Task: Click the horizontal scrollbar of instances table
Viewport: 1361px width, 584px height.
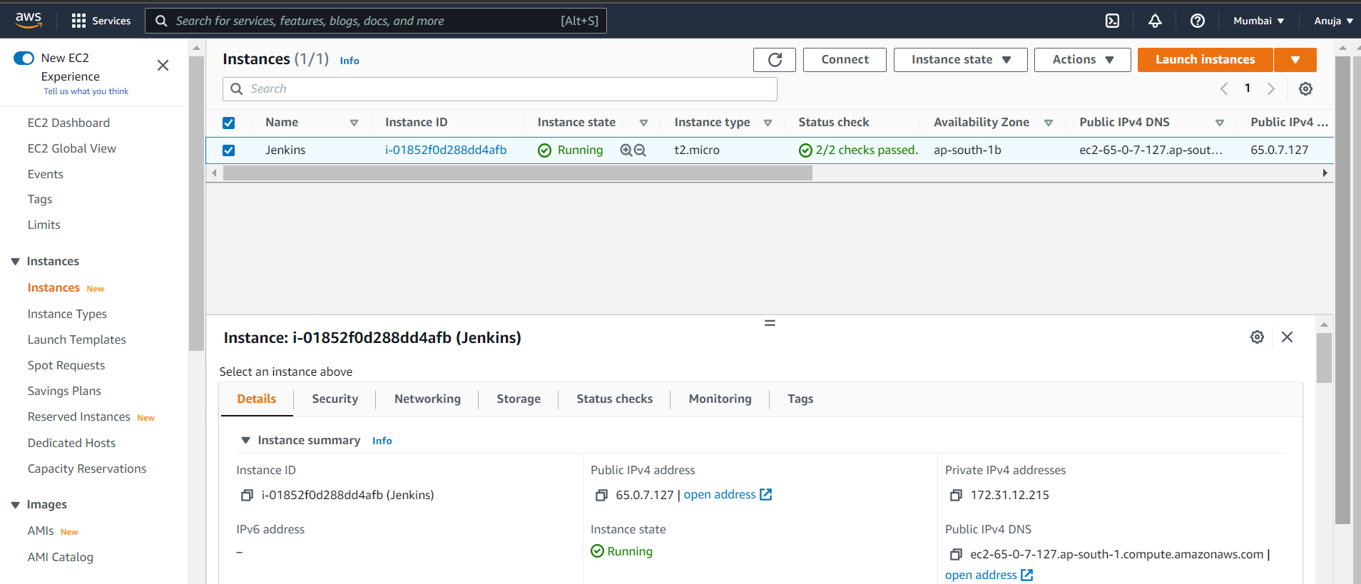Action: click(518, 173)
